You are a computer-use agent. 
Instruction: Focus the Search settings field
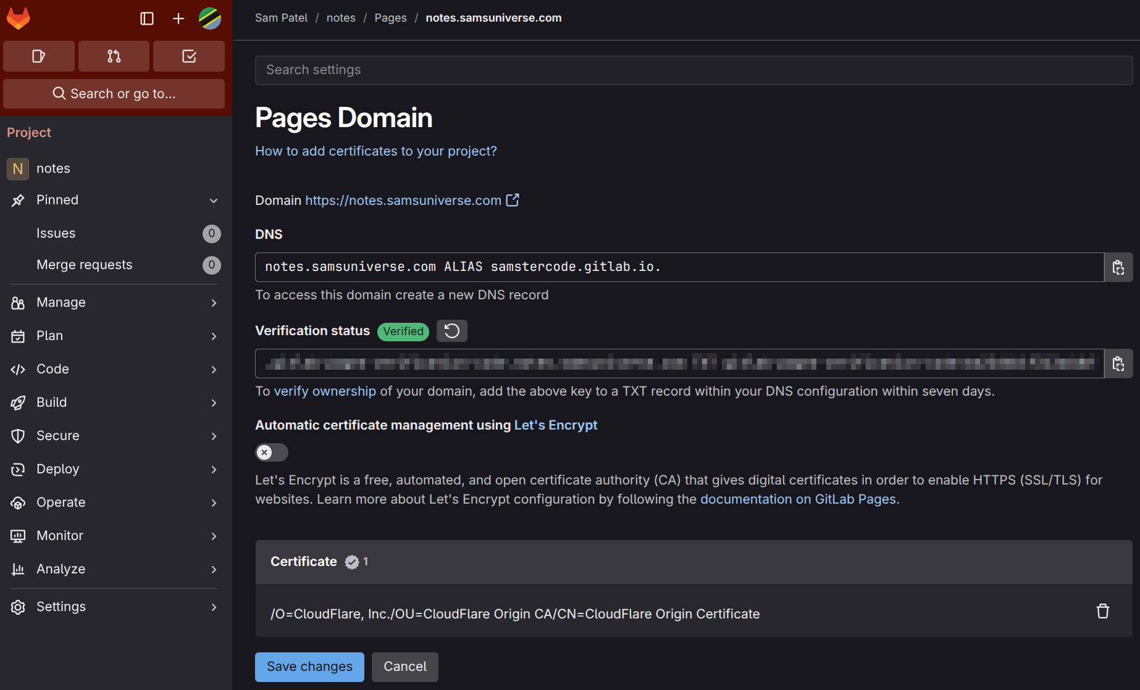(x=694, y=70)
